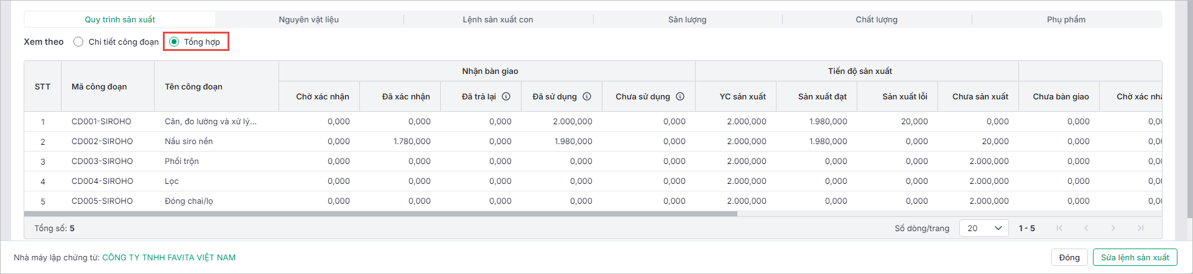1193x274 pixels.
Task: Open rows-per-page dropdown showing 20
Action: (x=983, y=228)
